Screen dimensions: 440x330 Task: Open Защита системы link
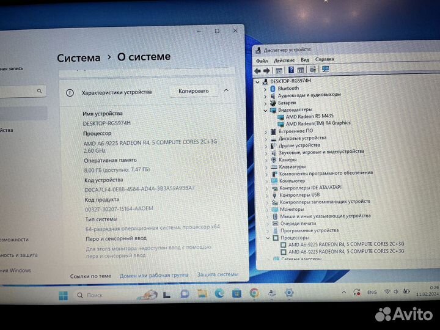218,274
